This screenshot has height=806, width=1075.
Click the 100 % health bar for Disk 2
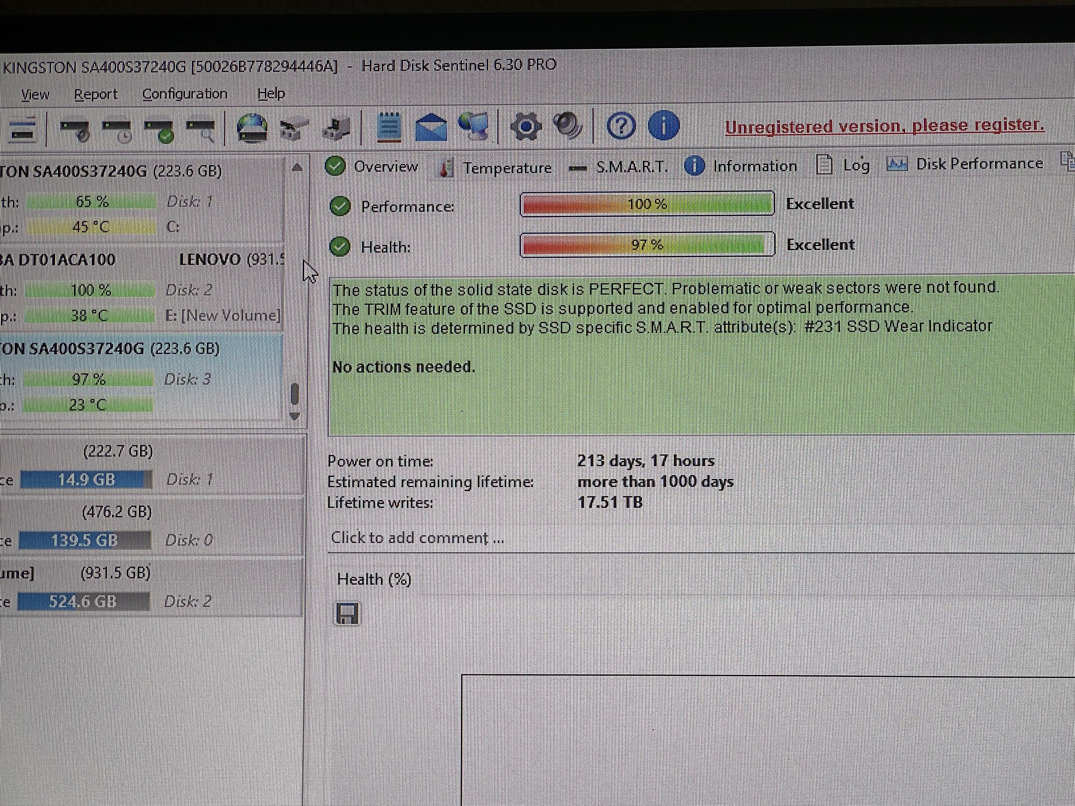(x=91, y=291)
